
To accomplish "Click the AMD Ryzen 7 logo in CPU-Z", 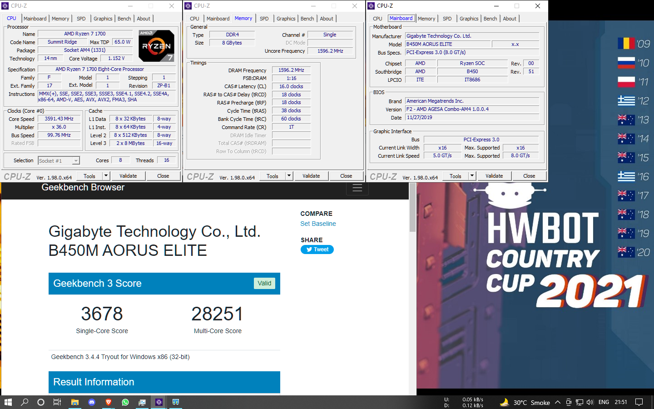I will (x=156, y=45).
